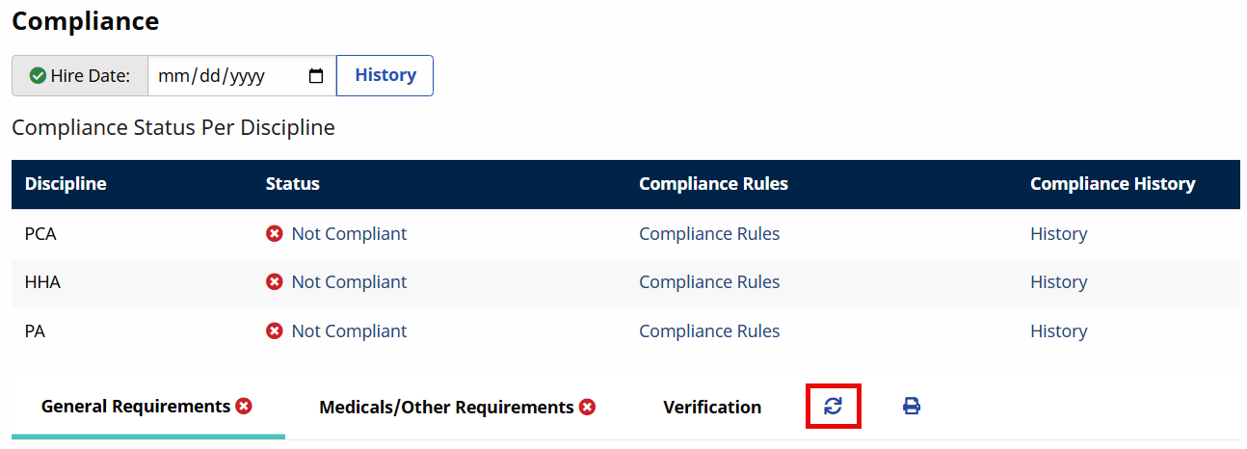Viewport: 1247px width, 449px height.
Task: Open History link in the PCA row
Action: click(x=1058, y=234)
